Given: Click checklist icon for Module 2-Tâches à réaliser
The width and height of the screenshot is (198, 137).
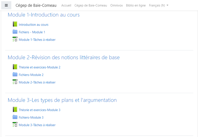Looking at the screenshot, I should pyautogui.click(x=15, y=82).
